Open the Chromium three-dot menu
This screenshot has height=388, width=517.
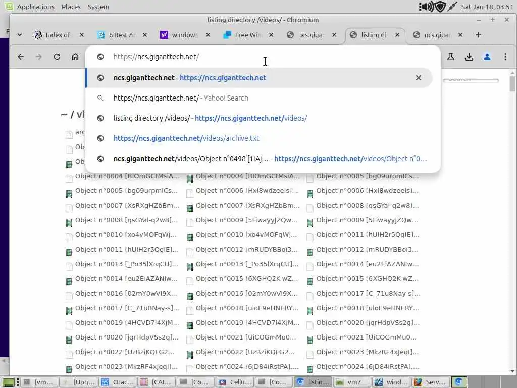coord(505,57)
